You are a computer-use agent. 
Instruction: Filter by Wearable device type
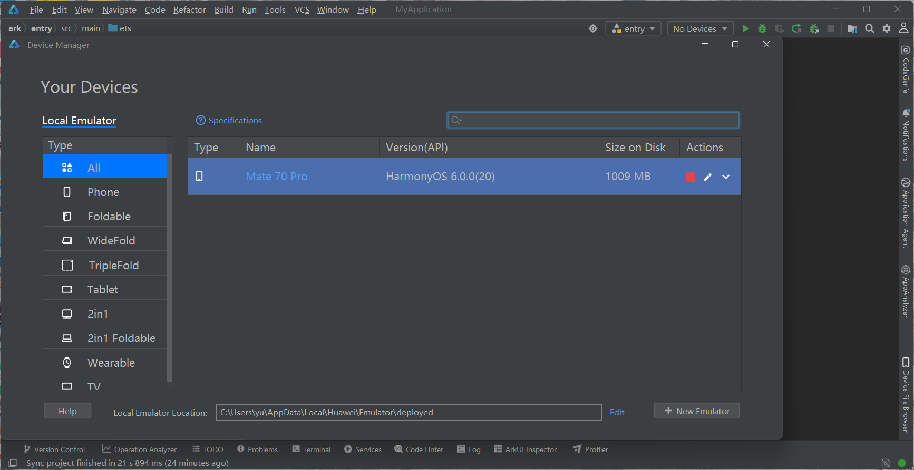click(x=104, y=363)
